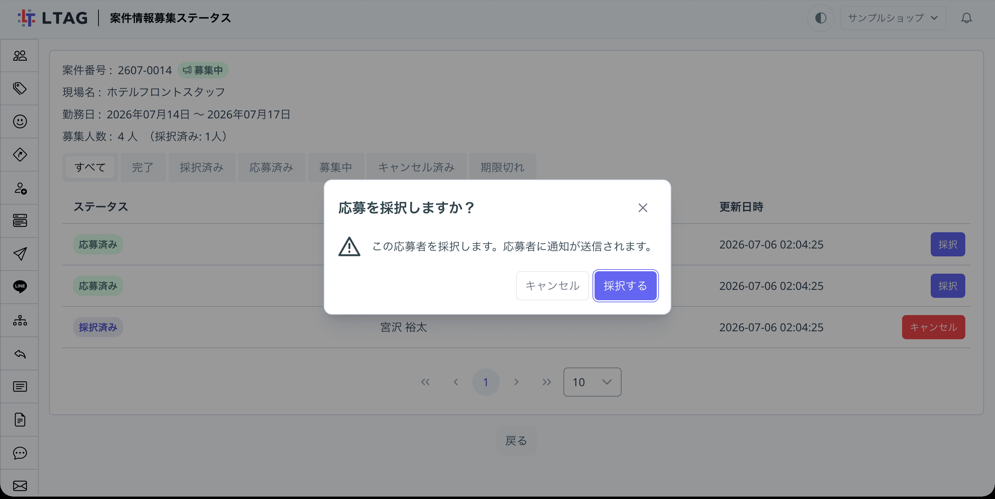Open the organization hierarchy sidebar icon
The image size is (995, 499).
[x=20, y=320]
